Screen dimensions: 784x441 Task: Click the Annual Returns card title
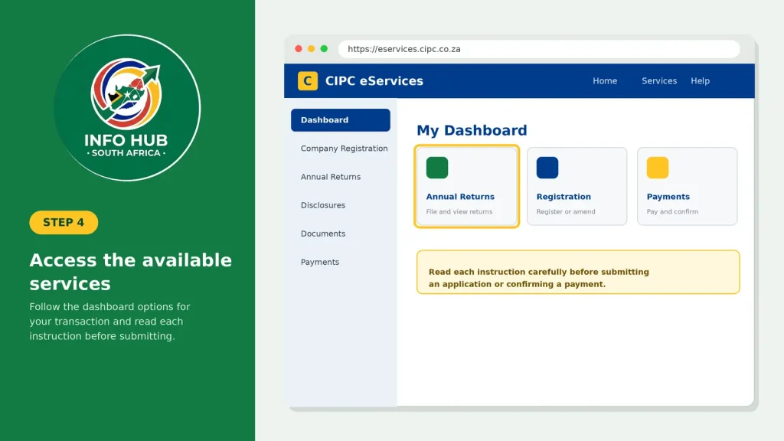(x=460, y=197)
